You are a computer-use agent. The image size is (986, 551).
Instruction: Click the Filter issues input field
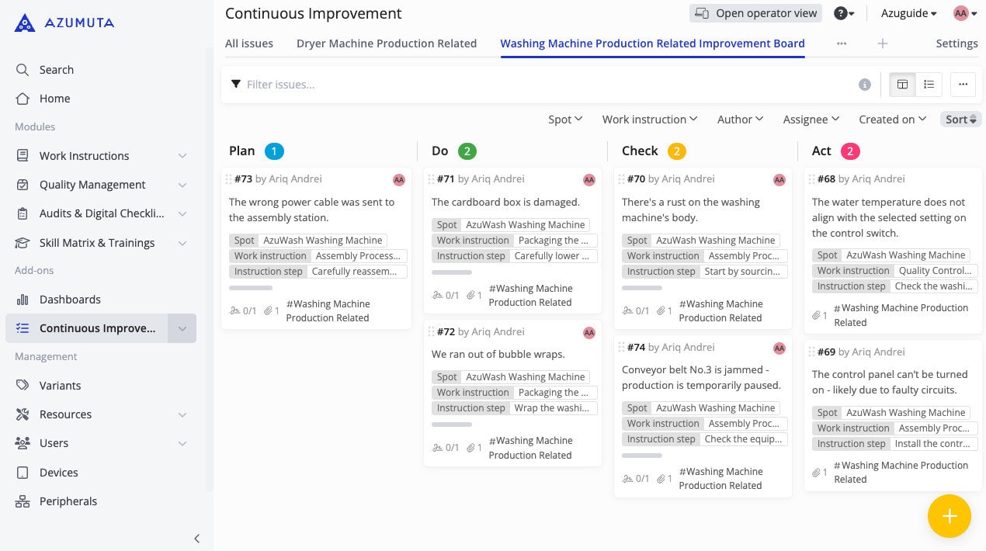(x=543, y=85)
